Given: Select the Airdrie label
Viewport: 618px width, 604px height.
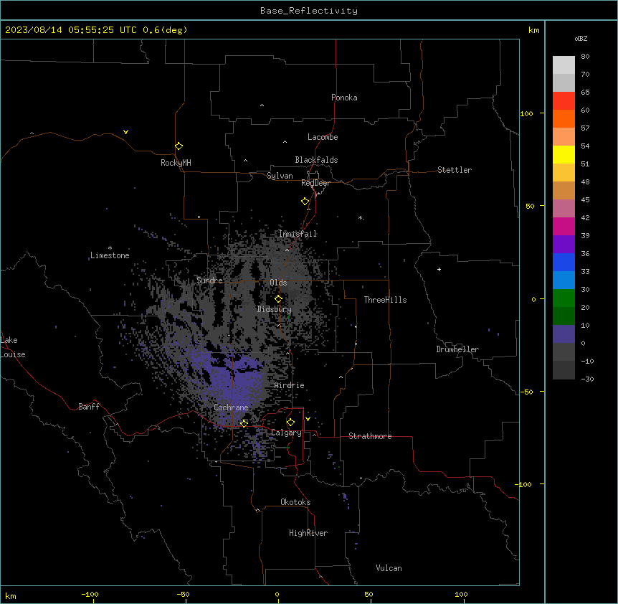Looking at the screenshot, I should (290, 385).
